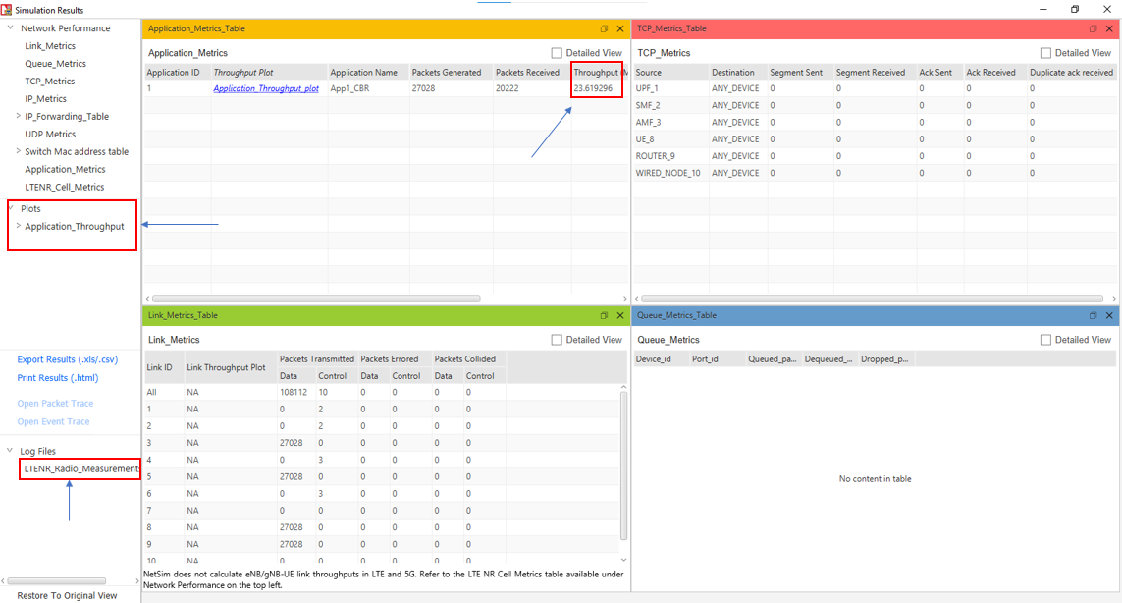Undock the Application_Metrics_Table panel
The height and width of the screenshot is (603, 1122).
click(603, 28)
